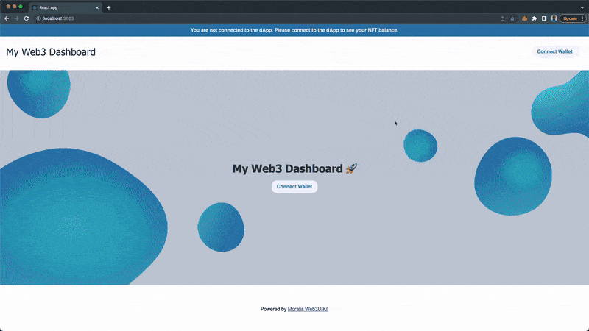Viewport: 589px width, 331px height.
Task: Click the browser back arrow
Action: (x=7, y=18)
